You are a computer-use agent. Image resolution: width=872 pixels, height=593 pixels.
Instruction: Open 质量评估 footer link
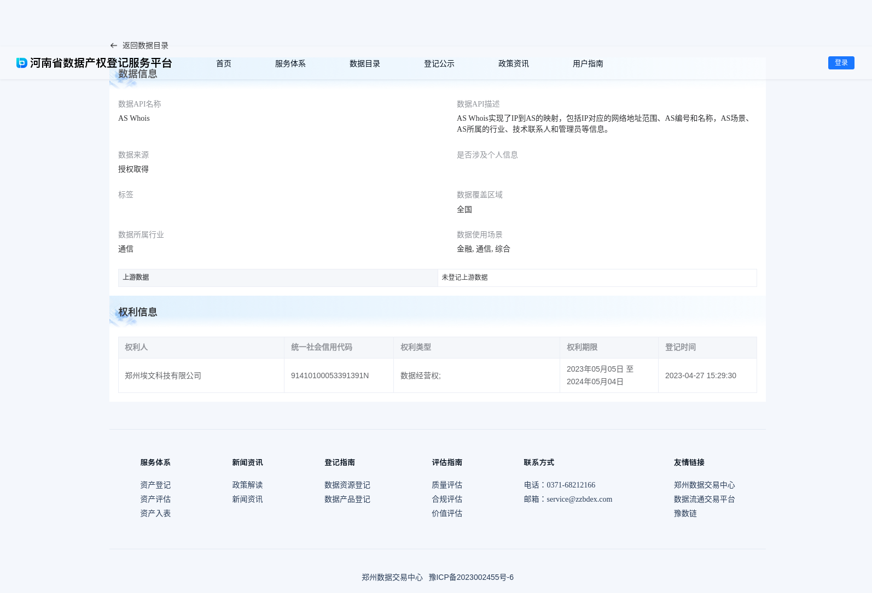click(x=447, y=485)
